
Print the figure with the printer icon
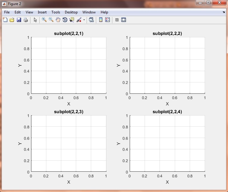[x=26, y=20]
